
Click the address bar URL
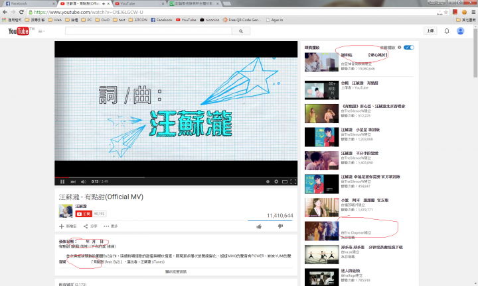88,12
